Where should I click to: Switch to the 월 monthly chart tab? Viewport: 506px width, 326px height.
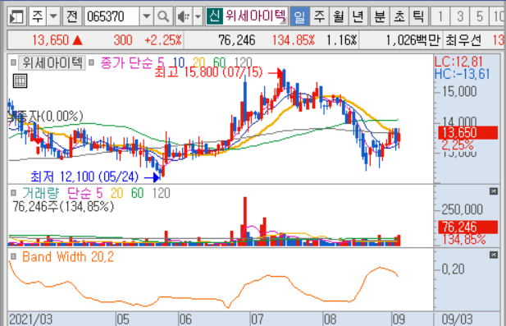pos(339,16)
